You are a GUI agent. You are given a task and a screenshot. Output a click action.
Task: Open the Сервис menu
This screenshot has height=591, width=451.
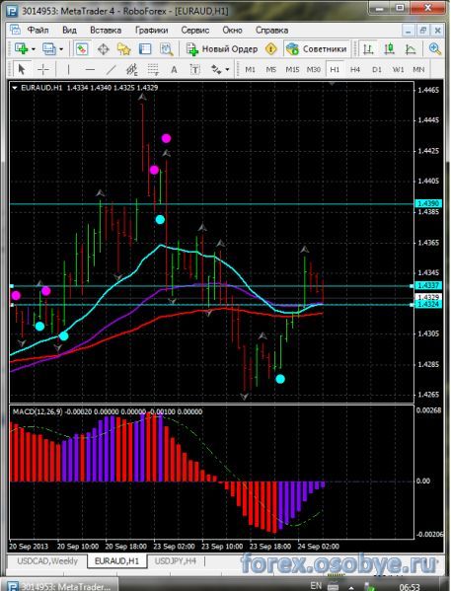pos(195,31)
